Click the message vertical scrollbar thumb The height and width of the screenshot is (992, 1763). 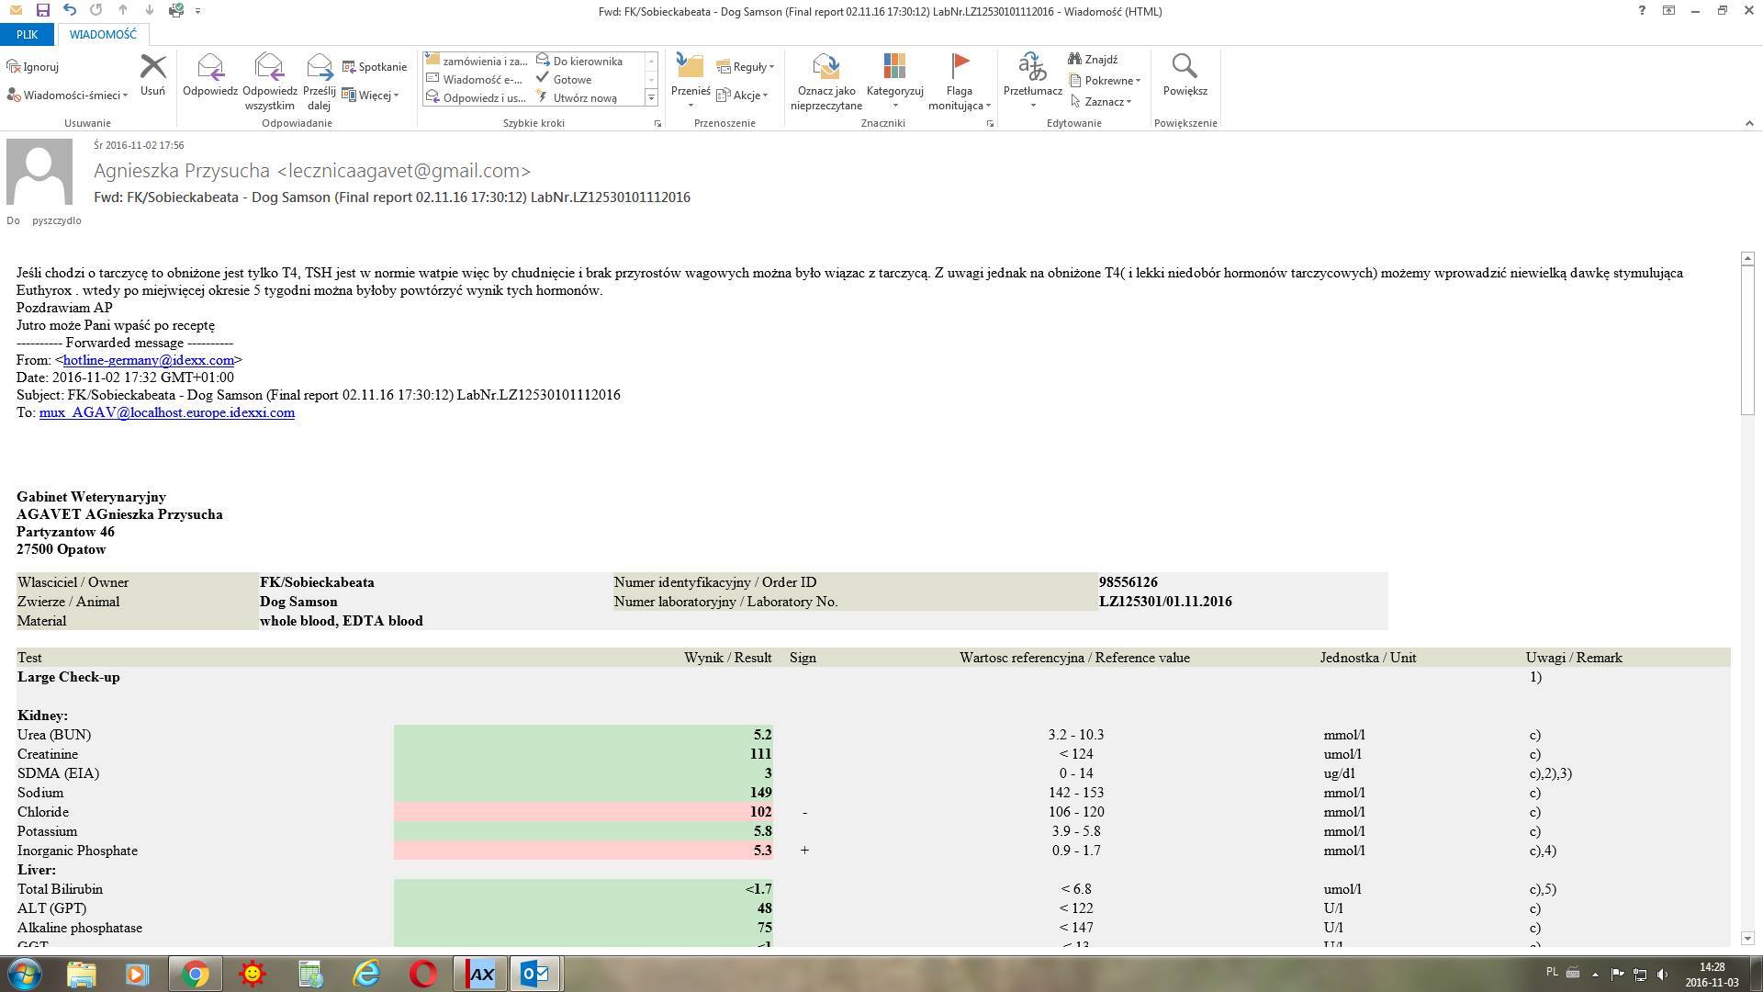pyautogui.click(x=1747, y=340)
